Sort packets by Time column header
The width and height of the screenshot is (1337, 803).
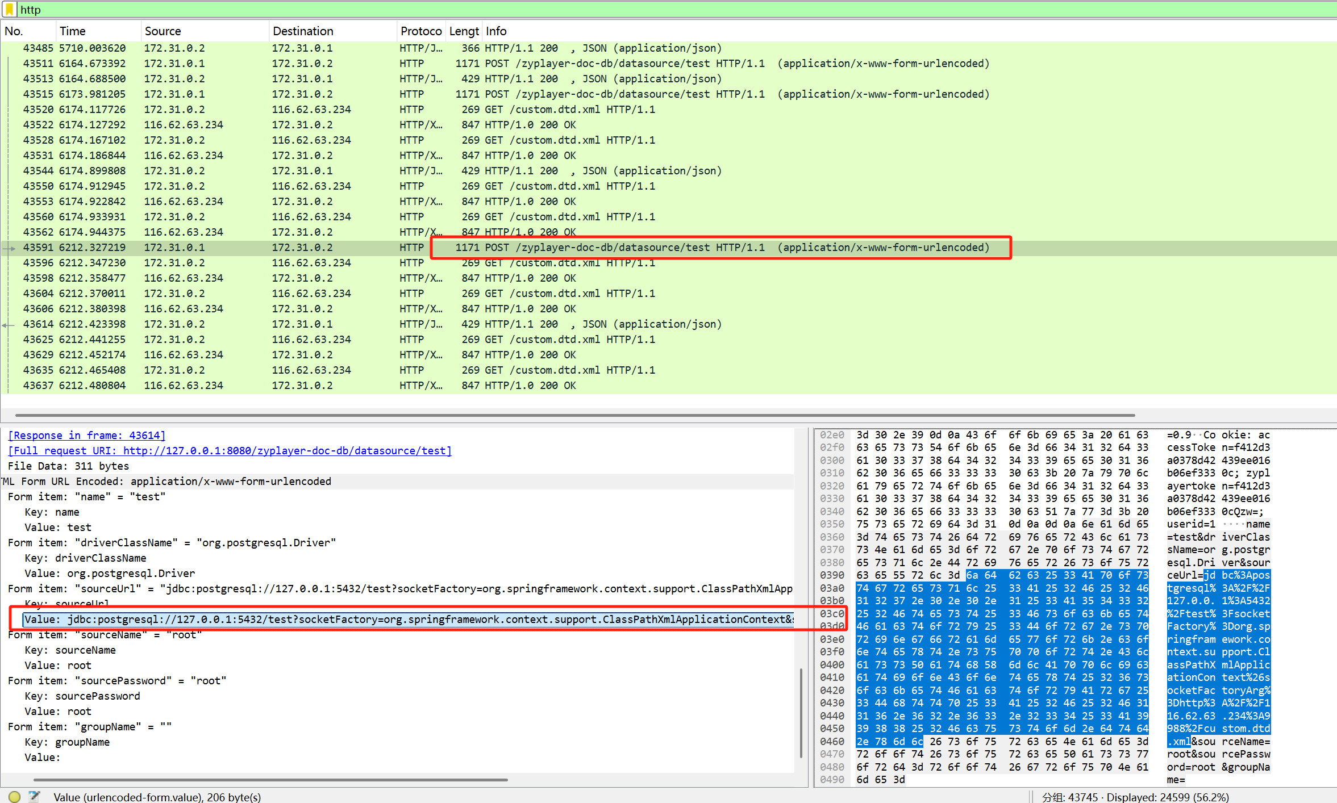[x=72, y=31]
